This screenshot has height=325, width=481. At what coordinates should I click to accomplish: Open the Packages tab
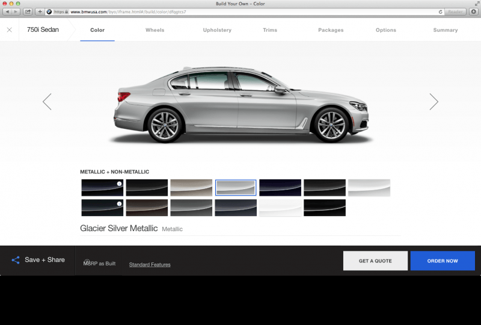coord(331,30)
